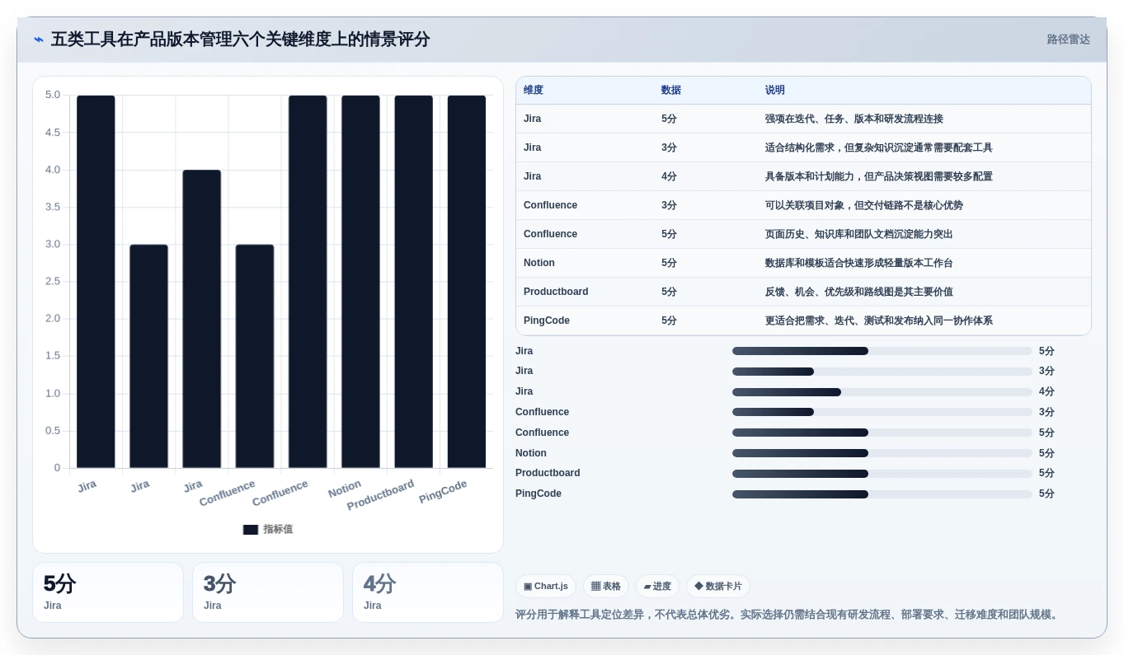Click 反馈、机会、优先级 description cell
This screenshot has height=655, width=1124.
(859, 292)
